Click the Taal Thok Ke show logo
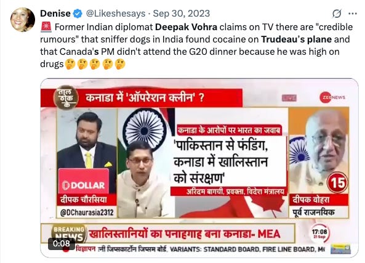 66,98
